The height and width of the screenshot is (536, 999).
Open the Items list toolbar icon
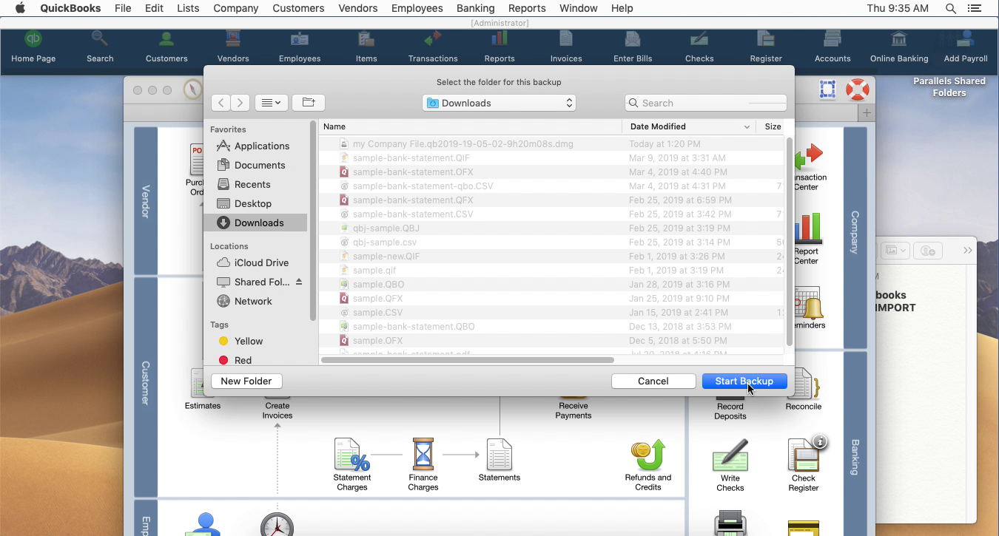[x=366, y=47]
